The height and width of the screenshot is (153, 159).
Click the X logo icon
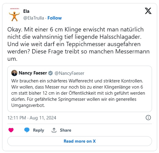(x=148, y=11)
